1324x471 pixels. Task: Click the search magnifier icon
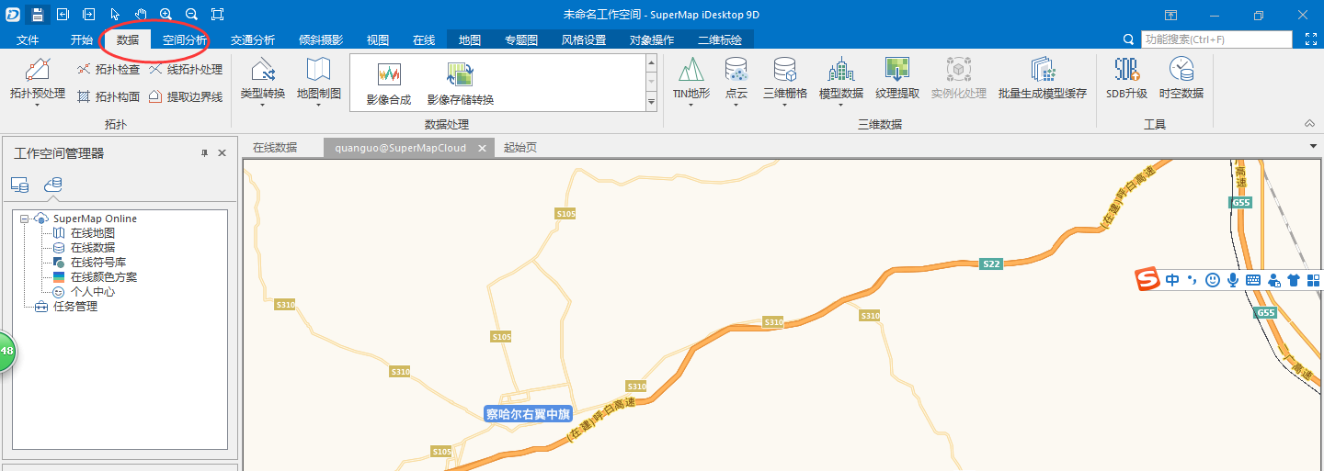(1129, 39)
